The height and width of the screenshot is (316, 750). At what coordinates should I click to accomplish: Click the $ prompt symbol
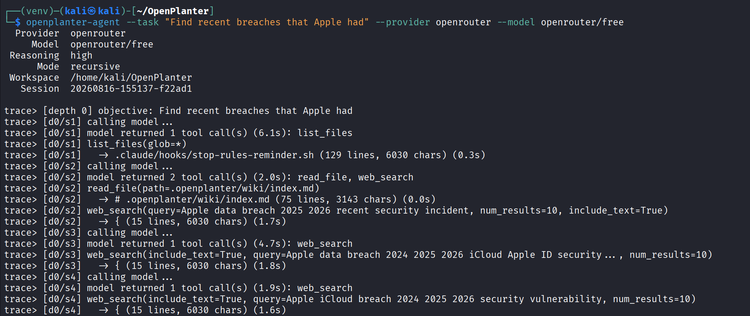point(18,22)
